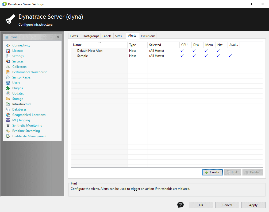The height and width of the screenshot is (212, 269).
Task: Click the Apply button
Action: 253,205
